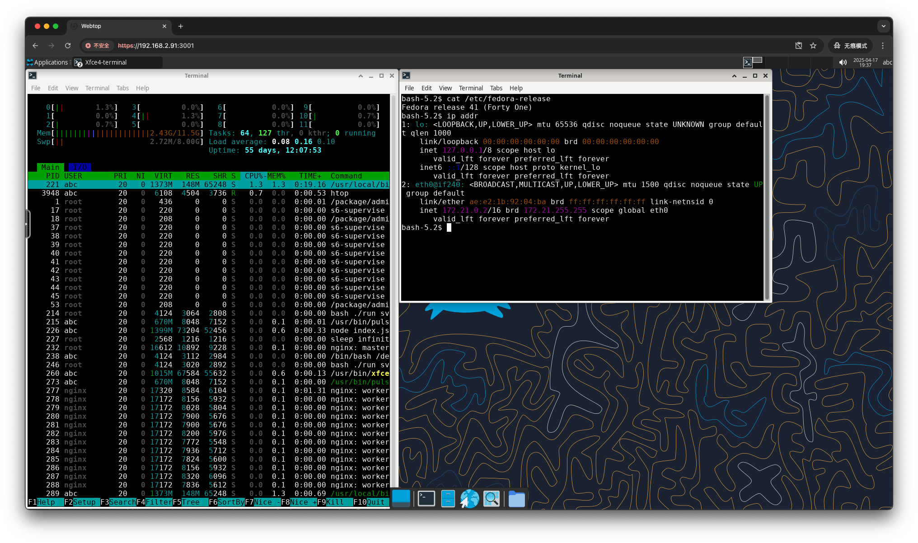Screen dimensions: 918x543
Task: Open View menu in right Terminal
Action: pyautogui.click(x=445, y=88)
